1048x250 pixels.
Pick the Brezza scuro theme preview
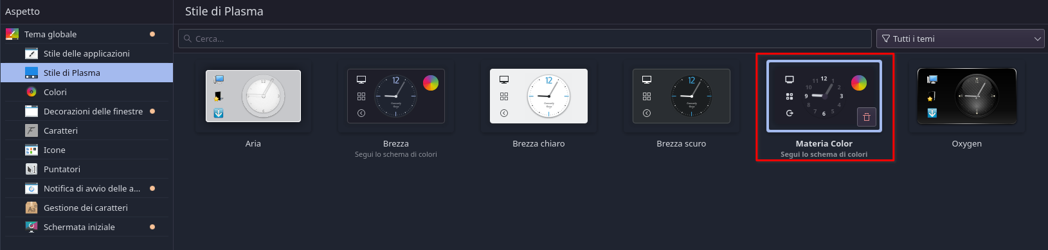pos(682,96)
